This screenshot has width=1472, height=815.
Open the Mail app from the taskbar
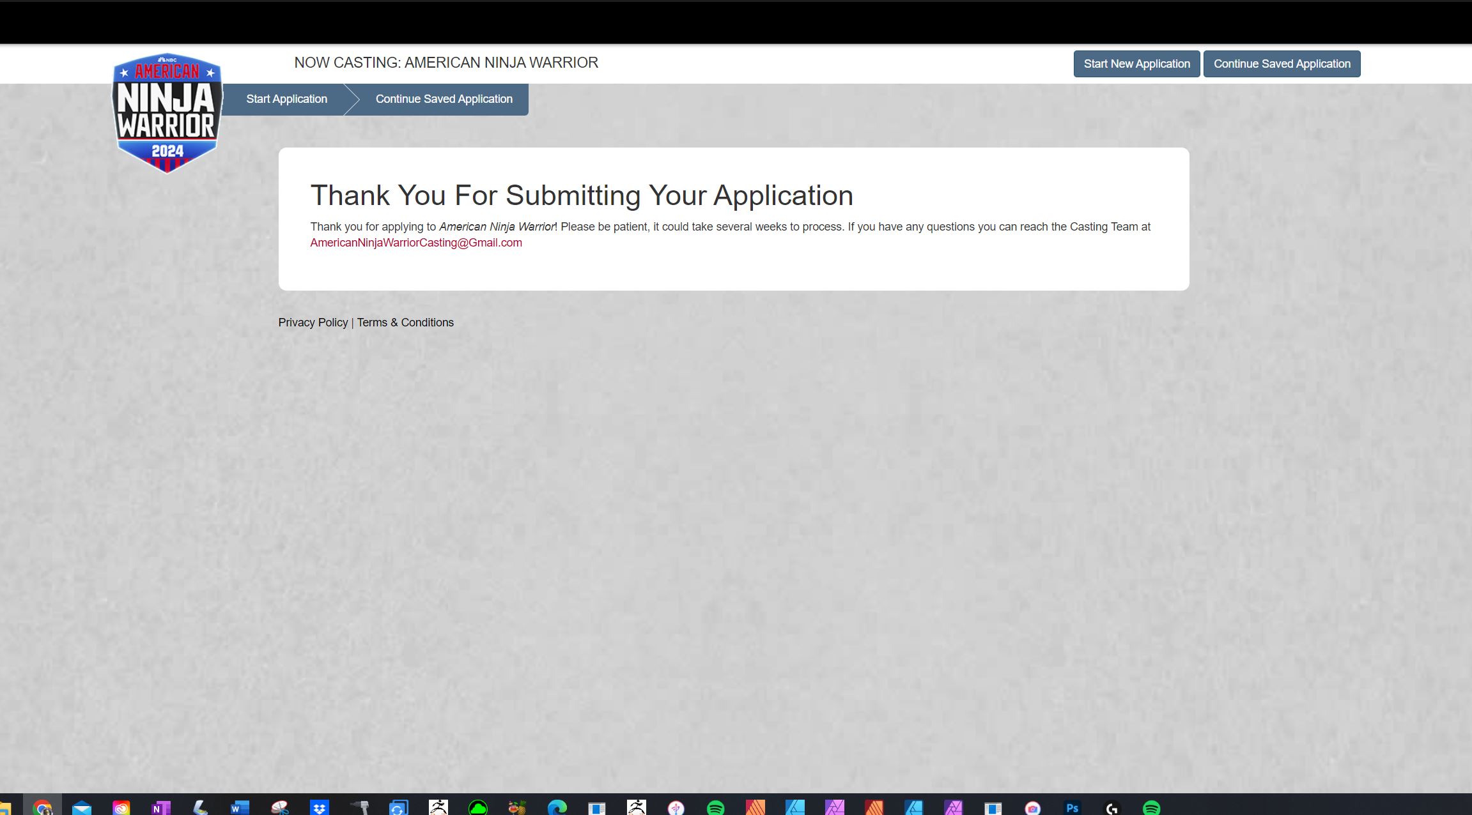[82, 808]
